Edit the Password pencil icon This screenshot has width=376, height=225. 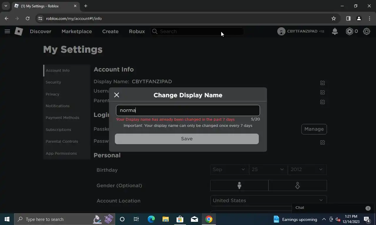(323, 142)
